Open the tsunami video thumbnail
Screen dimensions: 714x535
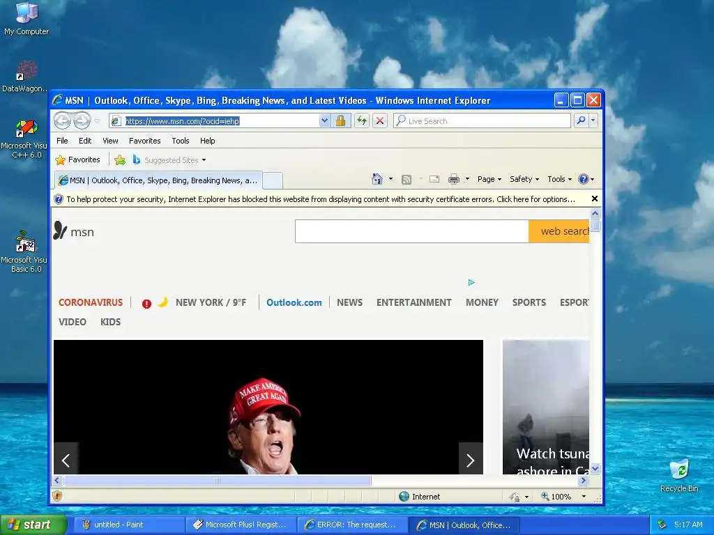(x=546, y=407)
